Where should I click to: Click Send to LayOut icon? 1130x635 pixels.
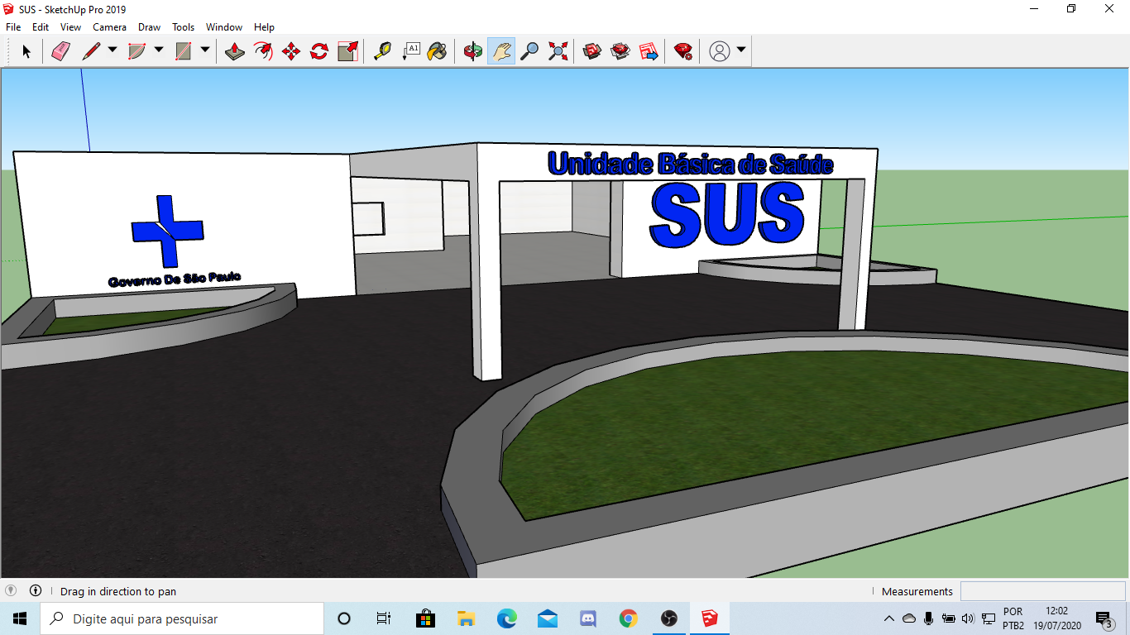(x=649, y=51)
